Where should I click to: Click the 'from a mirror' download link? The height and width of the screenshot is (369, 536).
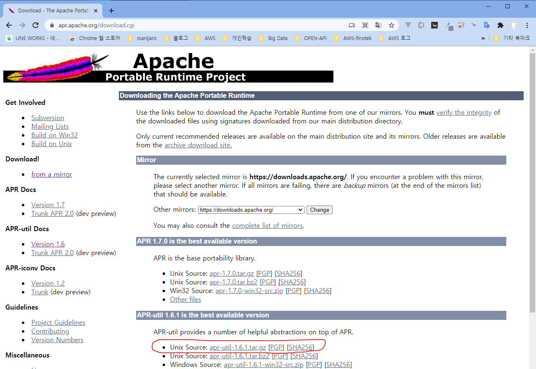[52, 174]
